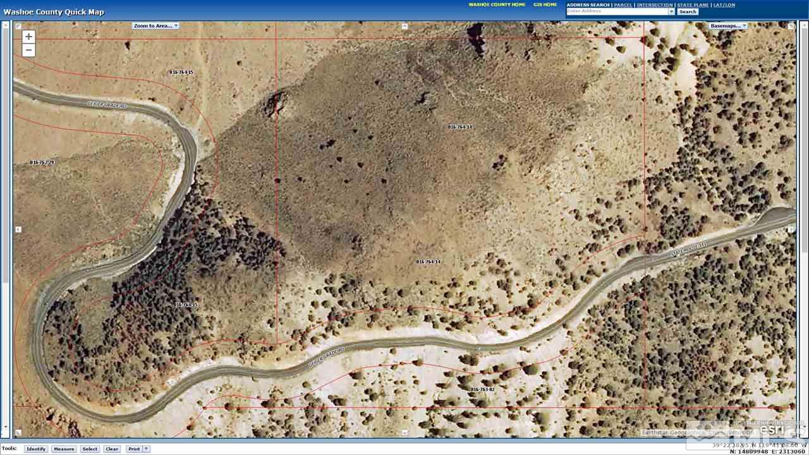Open the Print options dropdown arrow
Viewport: 809px width, 455px height.
(146, 449)
